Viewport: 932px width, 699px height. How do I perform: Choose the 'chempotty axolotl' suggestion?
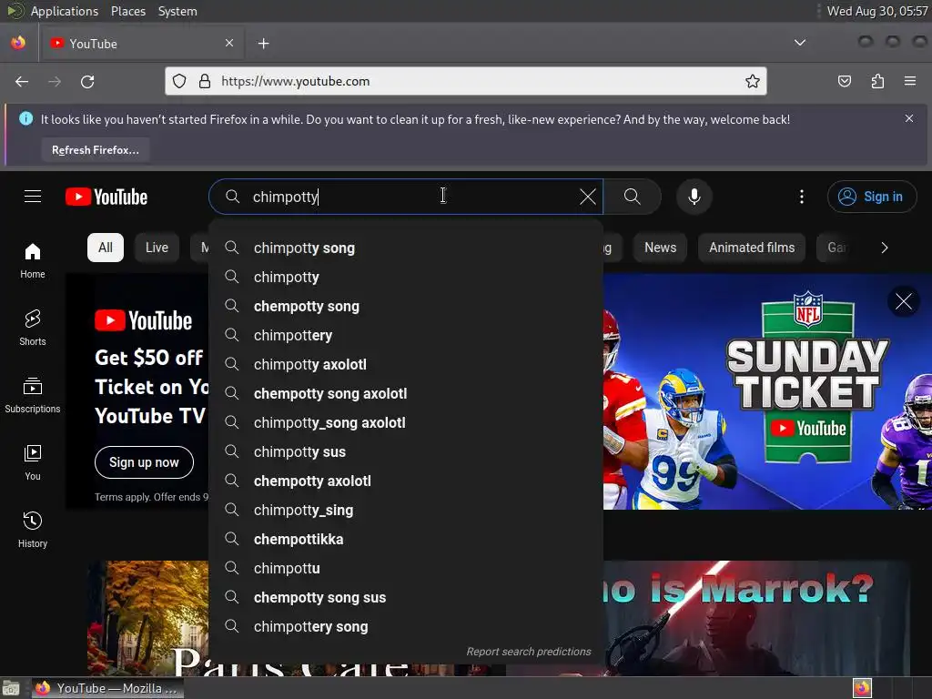pyautogui.click(x=406, y=481)
